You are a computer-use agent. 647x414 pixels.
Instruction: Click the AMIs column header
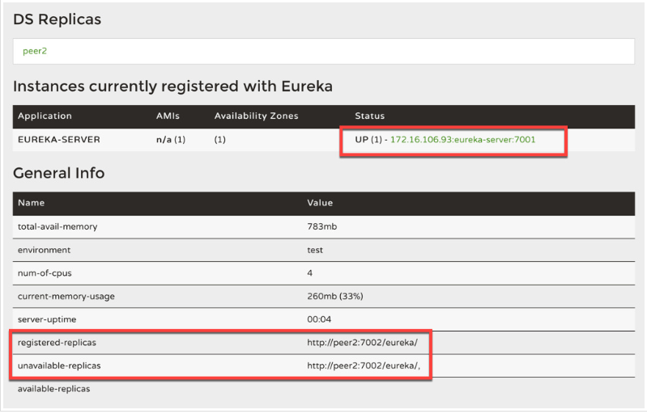point(168,116)
